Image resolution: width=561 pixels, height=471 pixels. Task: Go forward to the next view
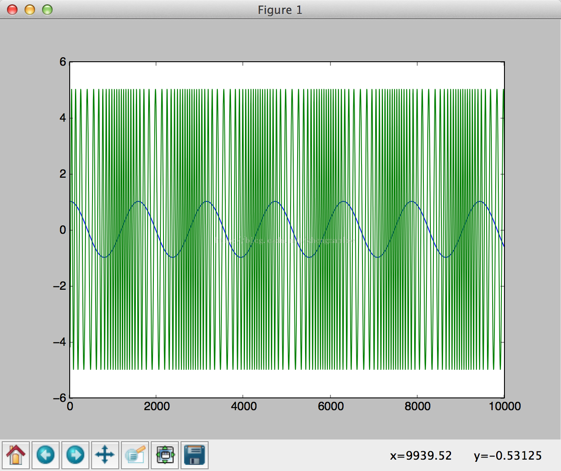(x=75, y=455)
